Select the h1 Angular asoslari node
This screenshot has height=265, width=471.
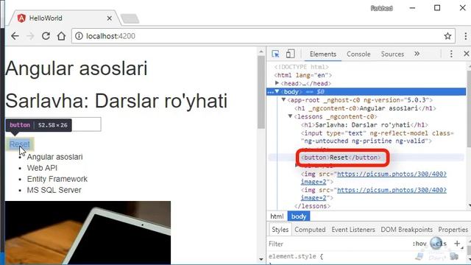pos(365,108)
